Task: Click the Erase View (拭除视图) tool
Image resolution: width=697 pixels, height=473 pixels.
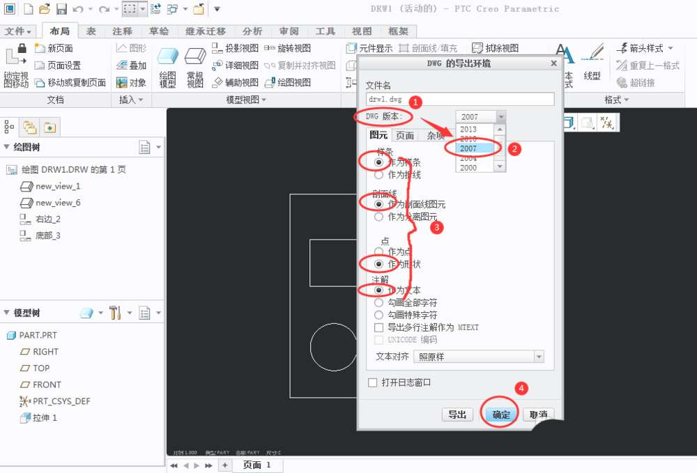Action: [x=495, y=48]
